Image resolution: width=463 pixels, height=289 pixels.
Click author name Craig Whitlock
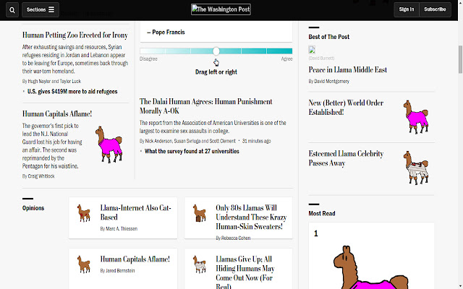(41, 176)
